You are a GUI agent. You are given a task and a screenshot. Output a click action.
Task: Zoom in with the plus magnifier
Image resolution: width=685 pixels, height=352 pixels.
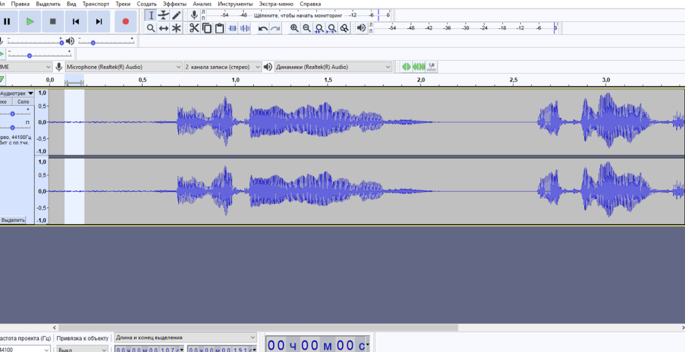pos(295,28)
